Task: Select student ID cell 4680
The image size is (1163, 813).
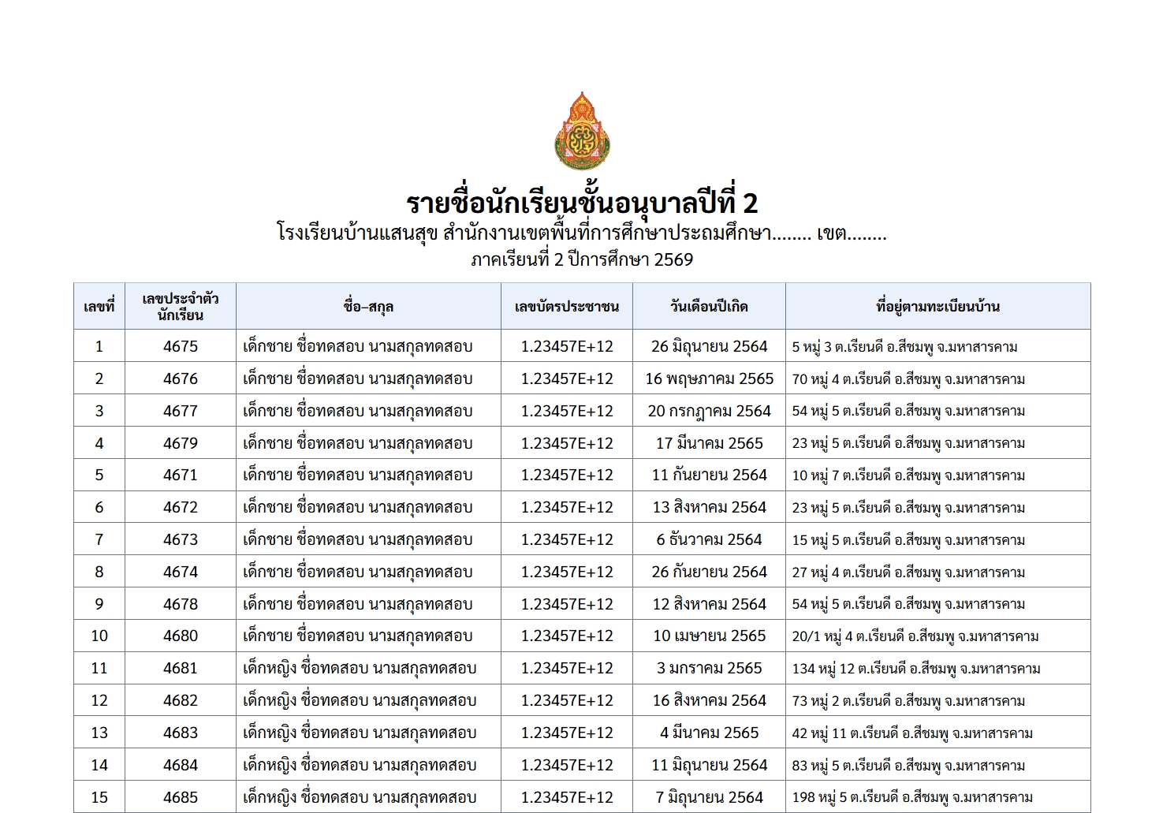Action: 181,636
